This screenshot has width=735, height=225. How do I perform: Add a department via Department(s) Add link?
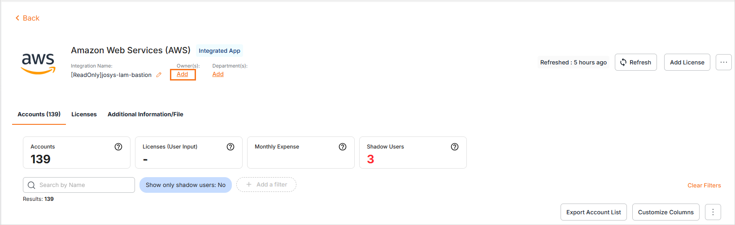point(218,74)
